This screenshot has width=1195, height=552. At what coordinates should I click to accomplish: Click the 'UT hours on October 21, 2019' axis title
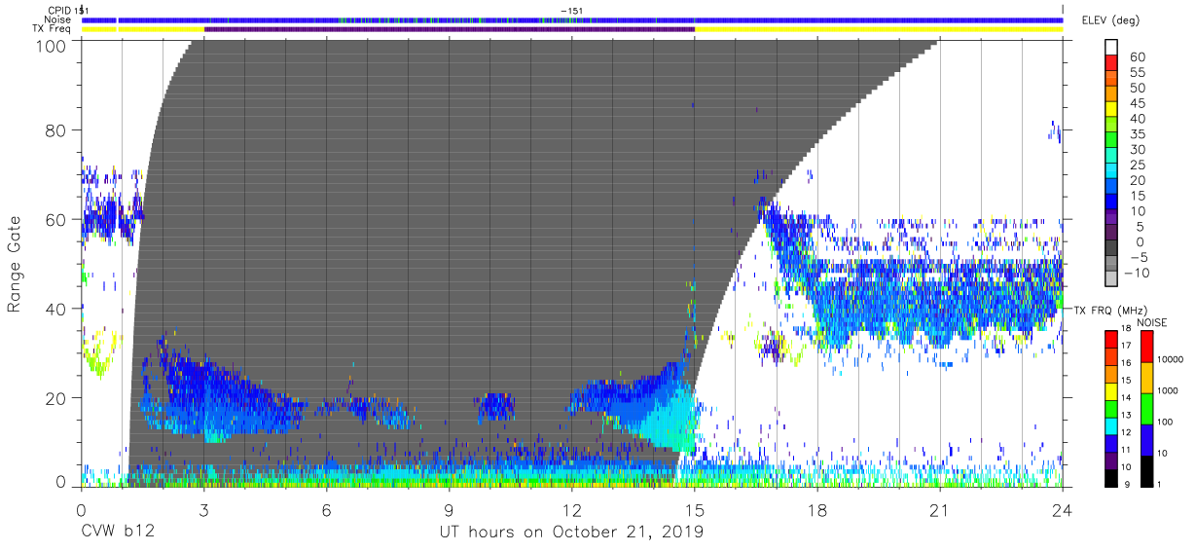pyautogui.click(x=572, y=532)
